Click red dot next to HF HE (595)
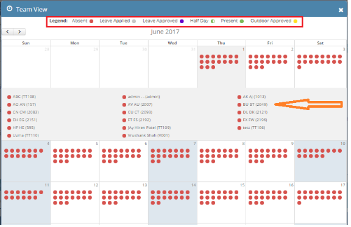The image size is (351, 227). point(9,128)
